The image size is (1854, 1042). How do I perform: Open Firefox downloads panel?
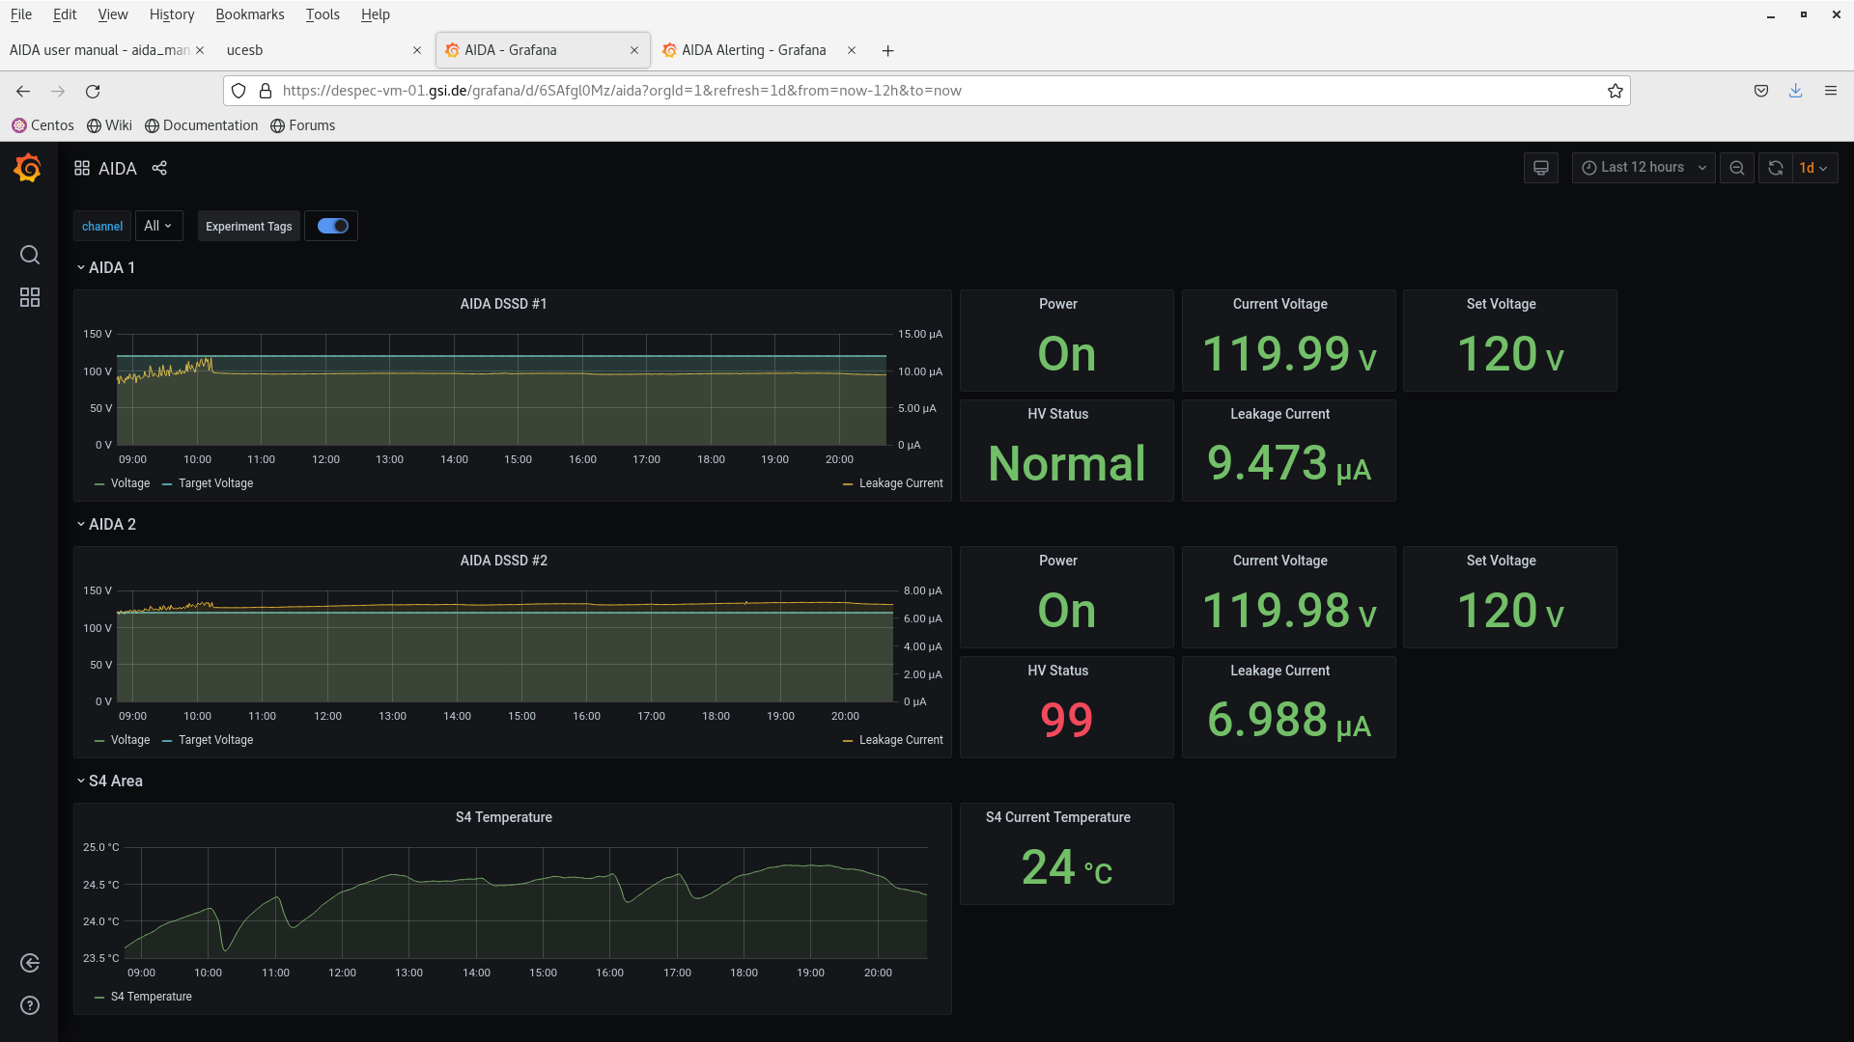click(x=1796, y=91)
